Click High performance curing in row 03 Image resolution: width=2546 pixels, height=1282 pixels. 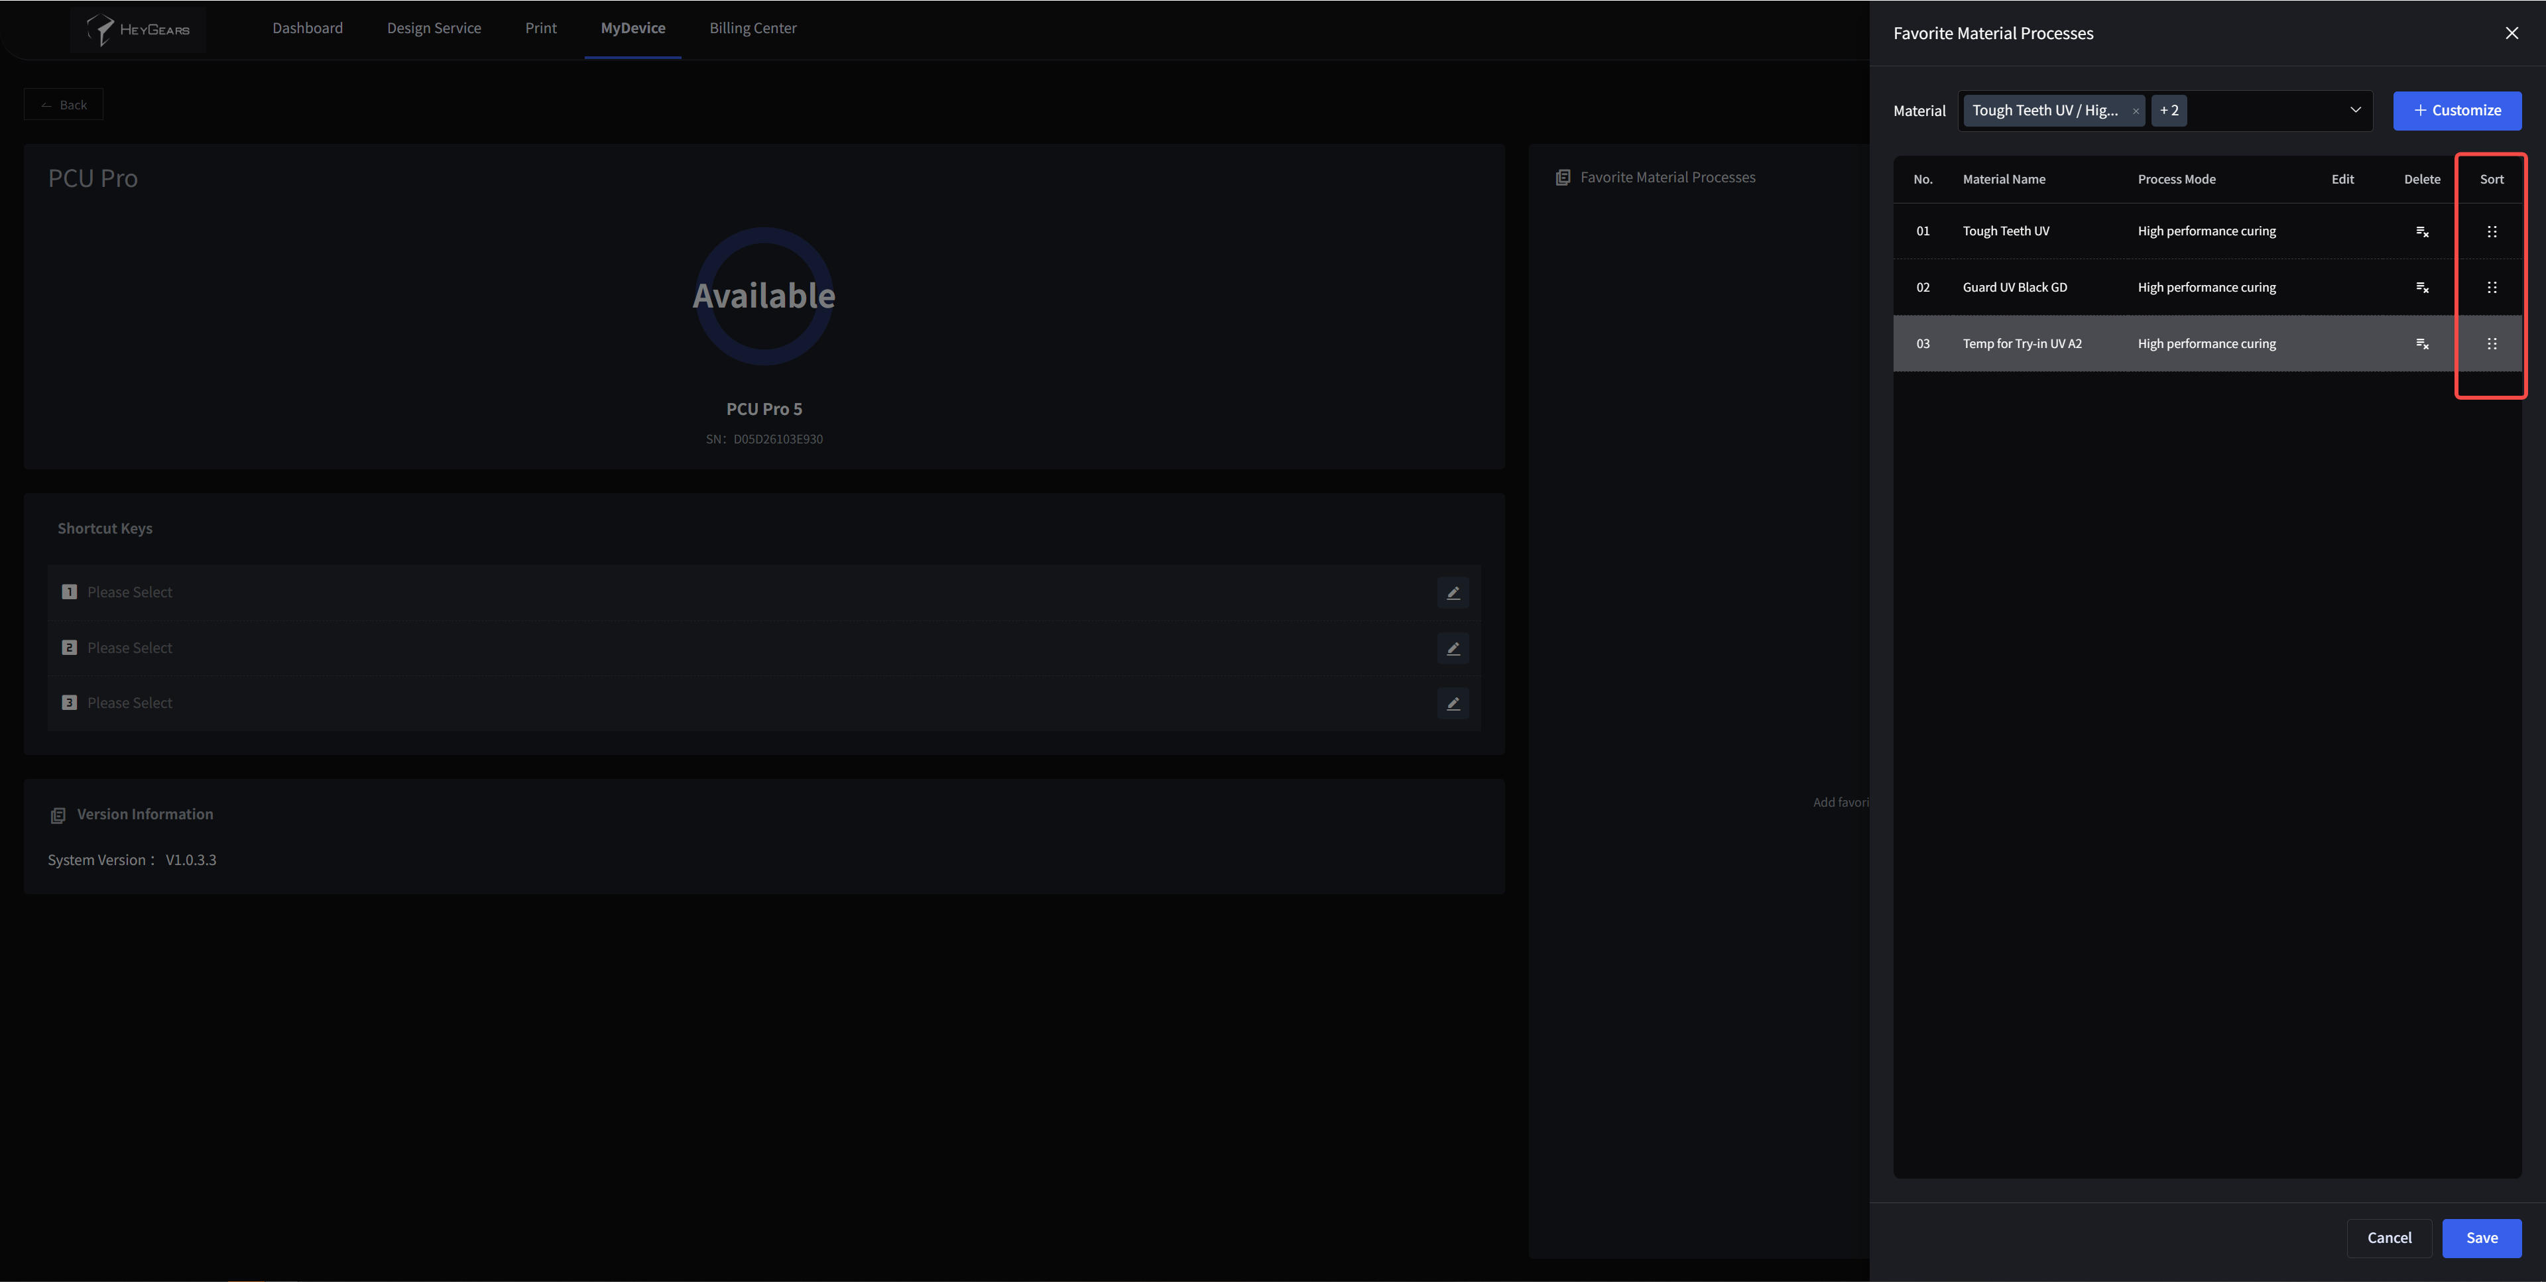tap(2206, 344)
